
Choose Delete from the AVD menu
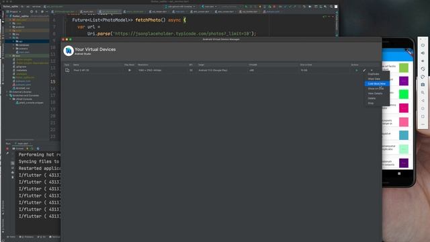[x=372, y=99]
